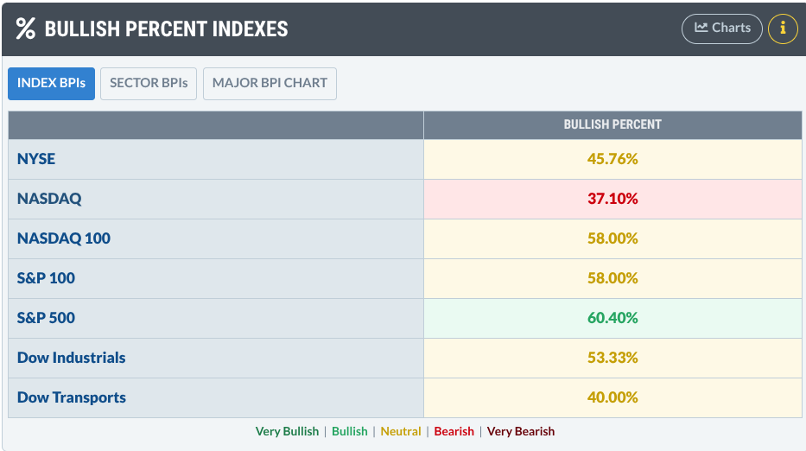Select the NASDAQ index row link
This screenshot has width=806, height=451.
(49, 199)
